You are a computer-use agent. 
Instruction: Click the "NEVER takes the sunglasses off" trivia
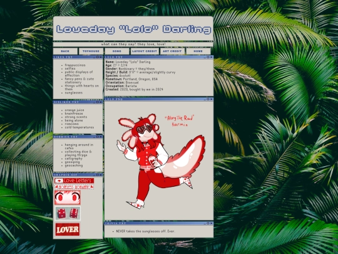click(x=146, y=231)
